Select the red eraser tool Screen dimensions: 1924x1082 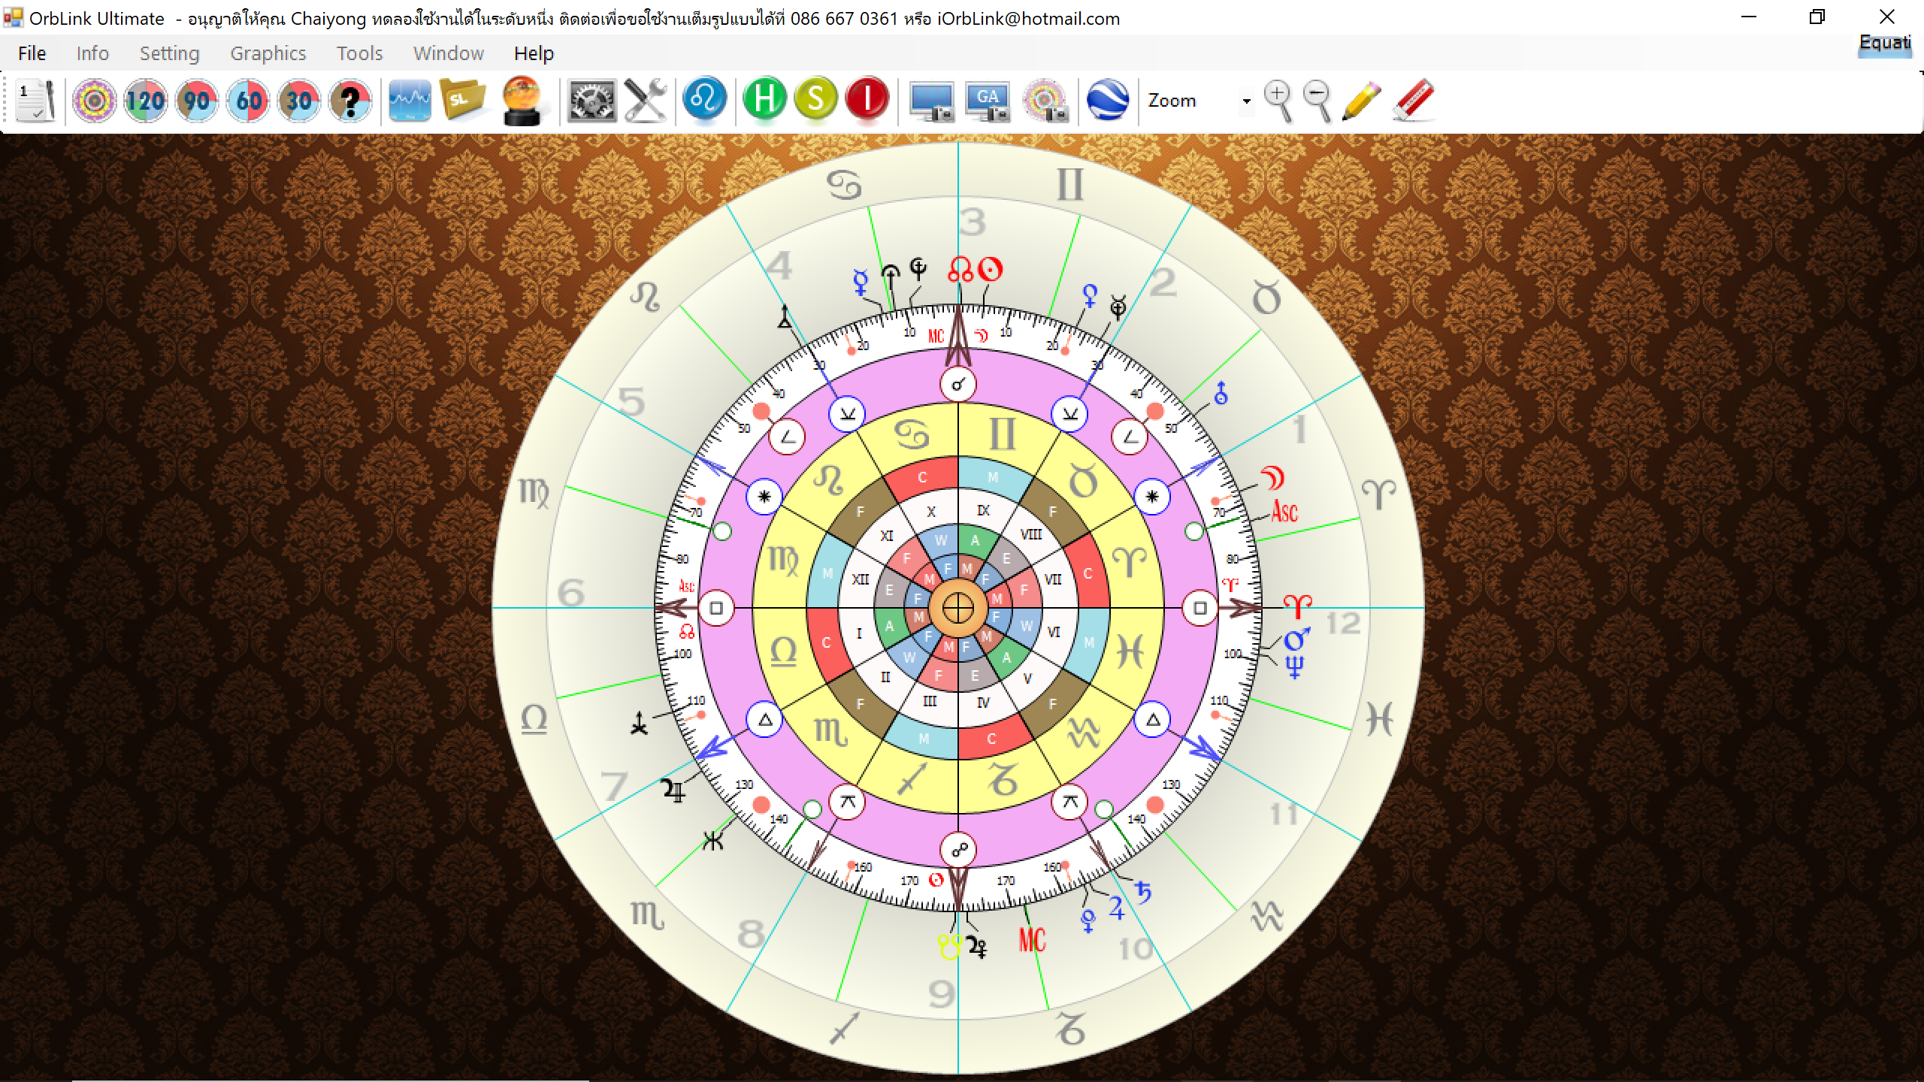click(x=1413, y=100)
